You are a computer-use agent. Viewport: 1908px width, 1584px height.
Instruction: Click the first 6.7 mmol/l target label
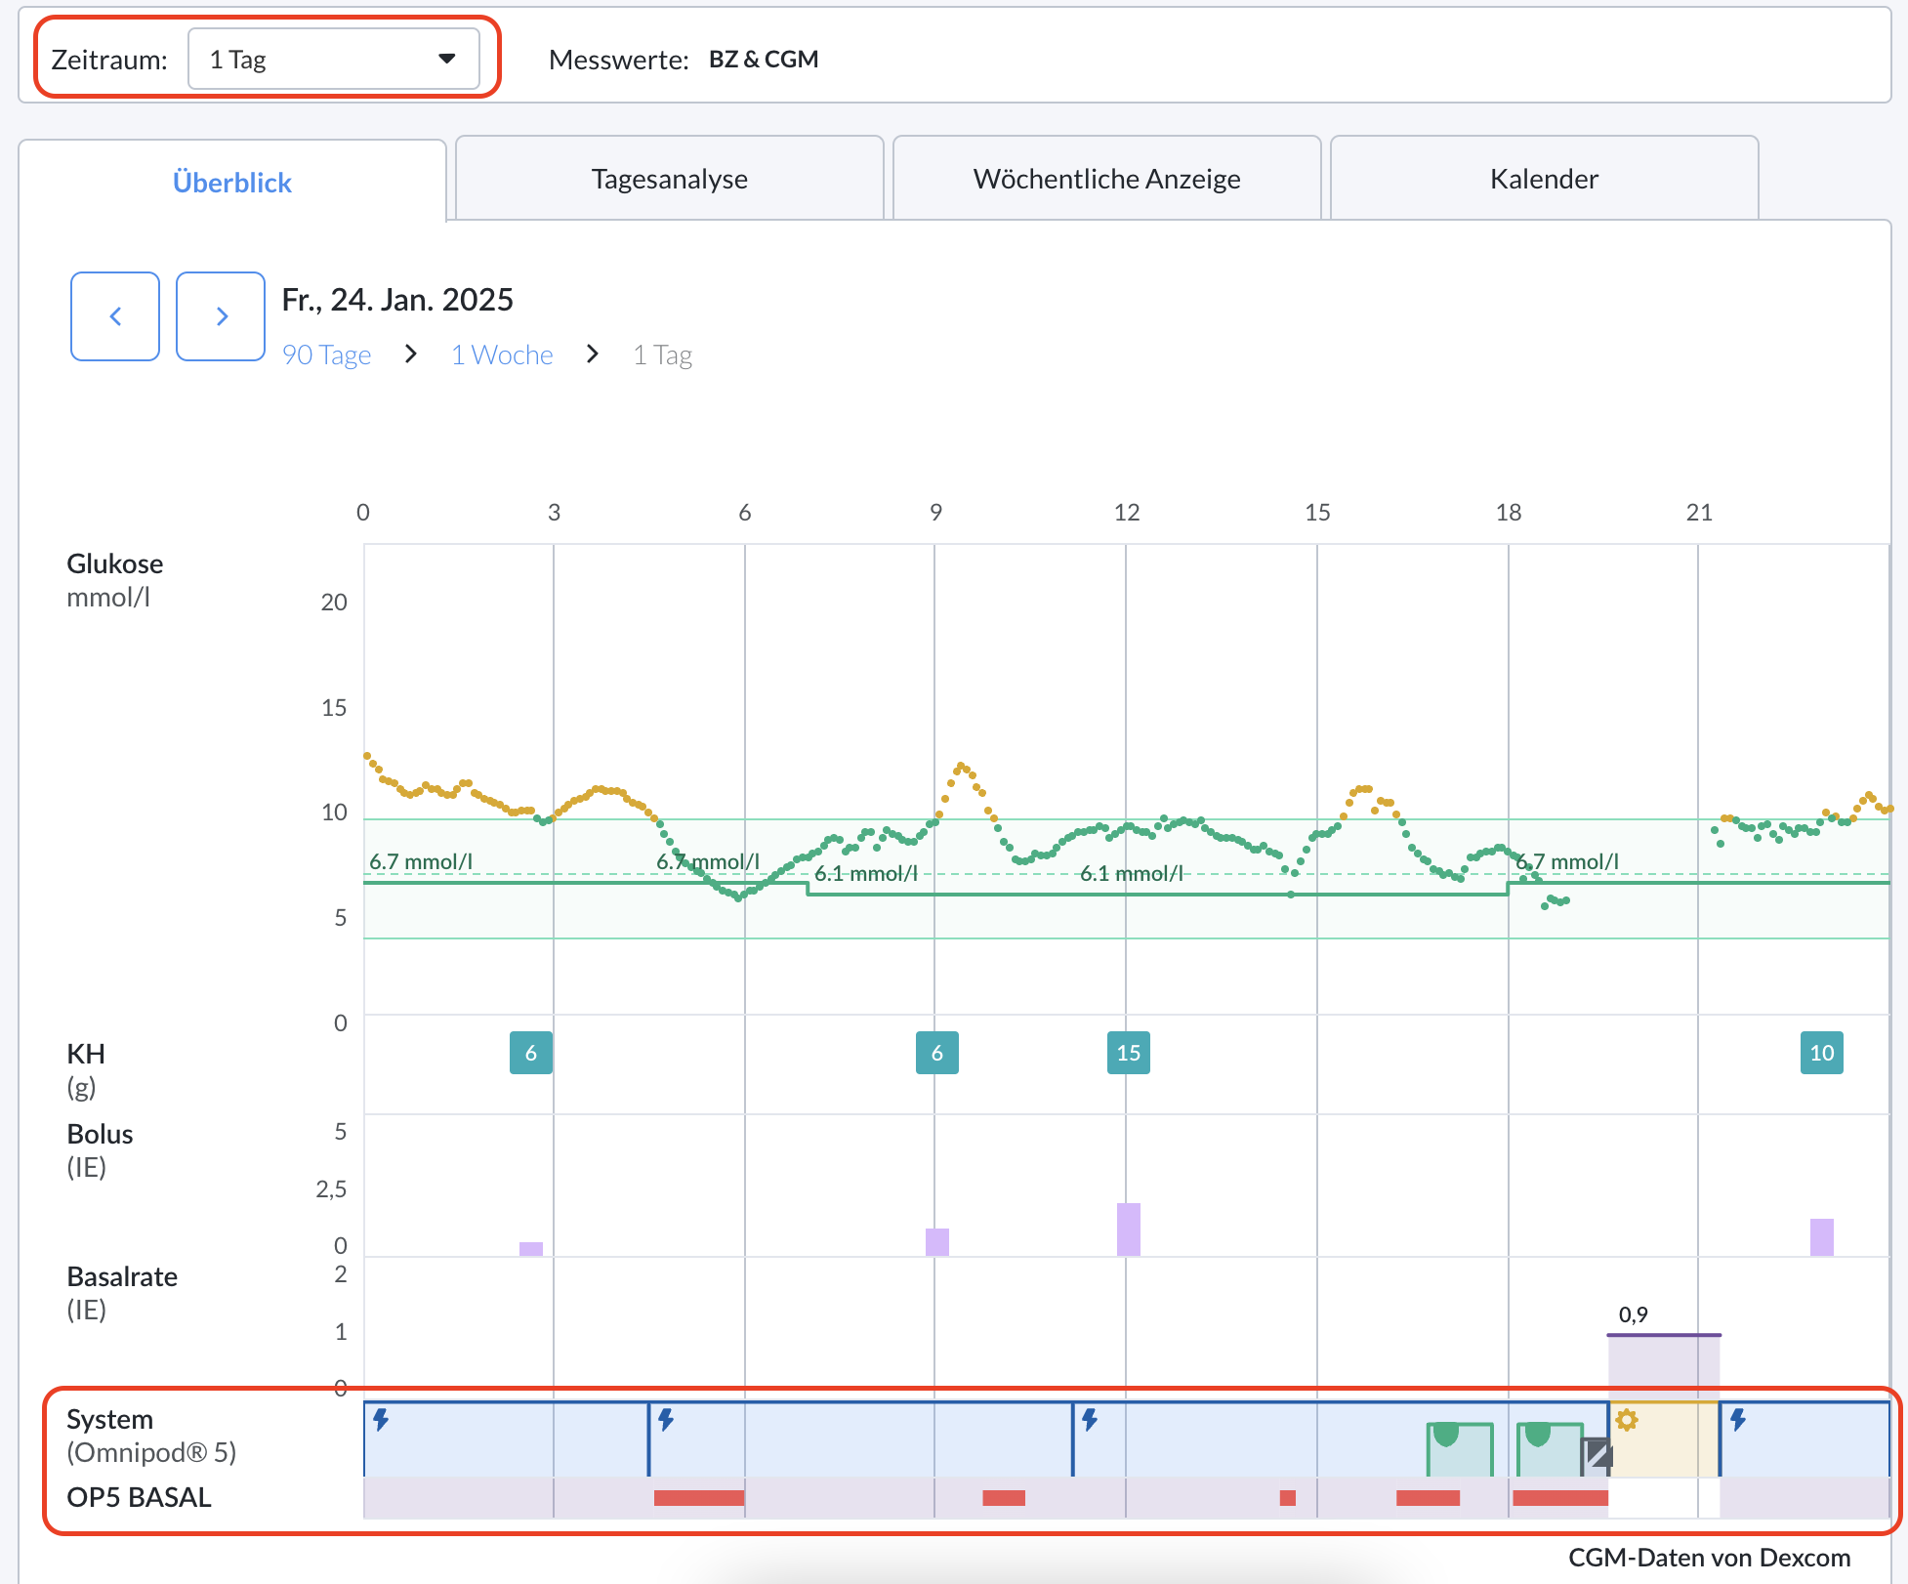tap(421, 861)
